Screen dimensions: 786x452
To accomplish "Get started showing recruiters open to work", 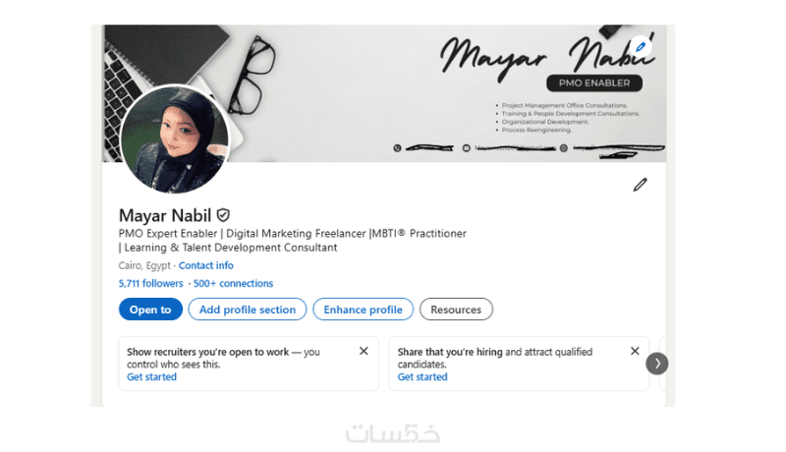I will [x=151, y=377].
